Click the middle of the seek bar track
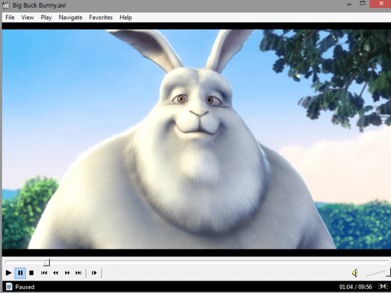The image size is (391, 293). pyautogui.click(x=196, y=262)
